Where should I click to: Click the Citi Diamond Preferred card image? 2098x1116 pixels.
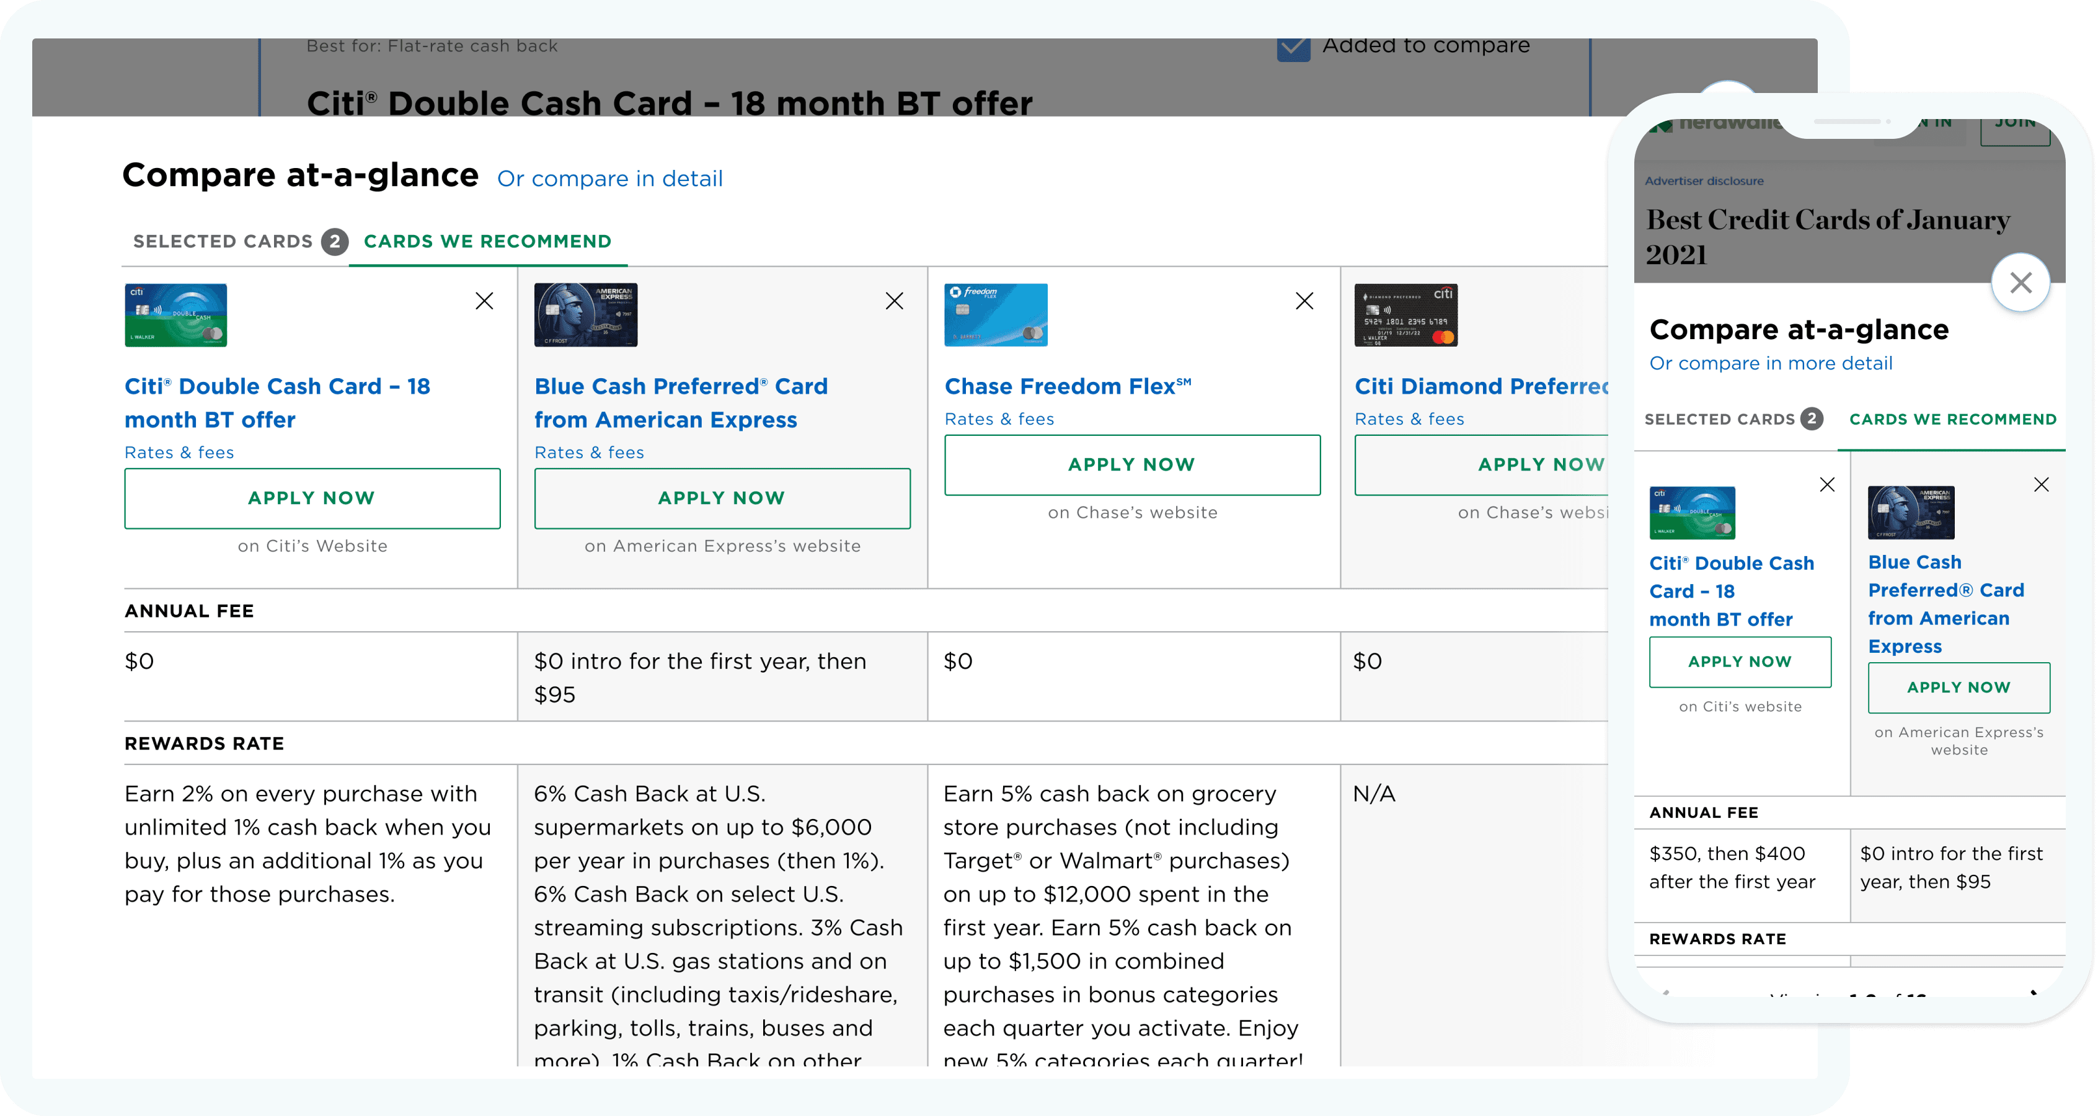(x=1405, y=315)
